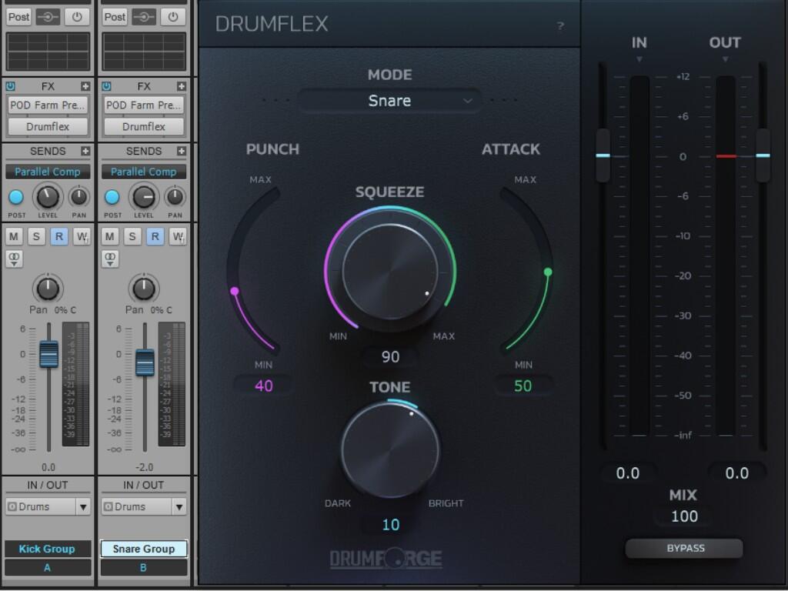Mute the Kick Group bus

point(14,237)
